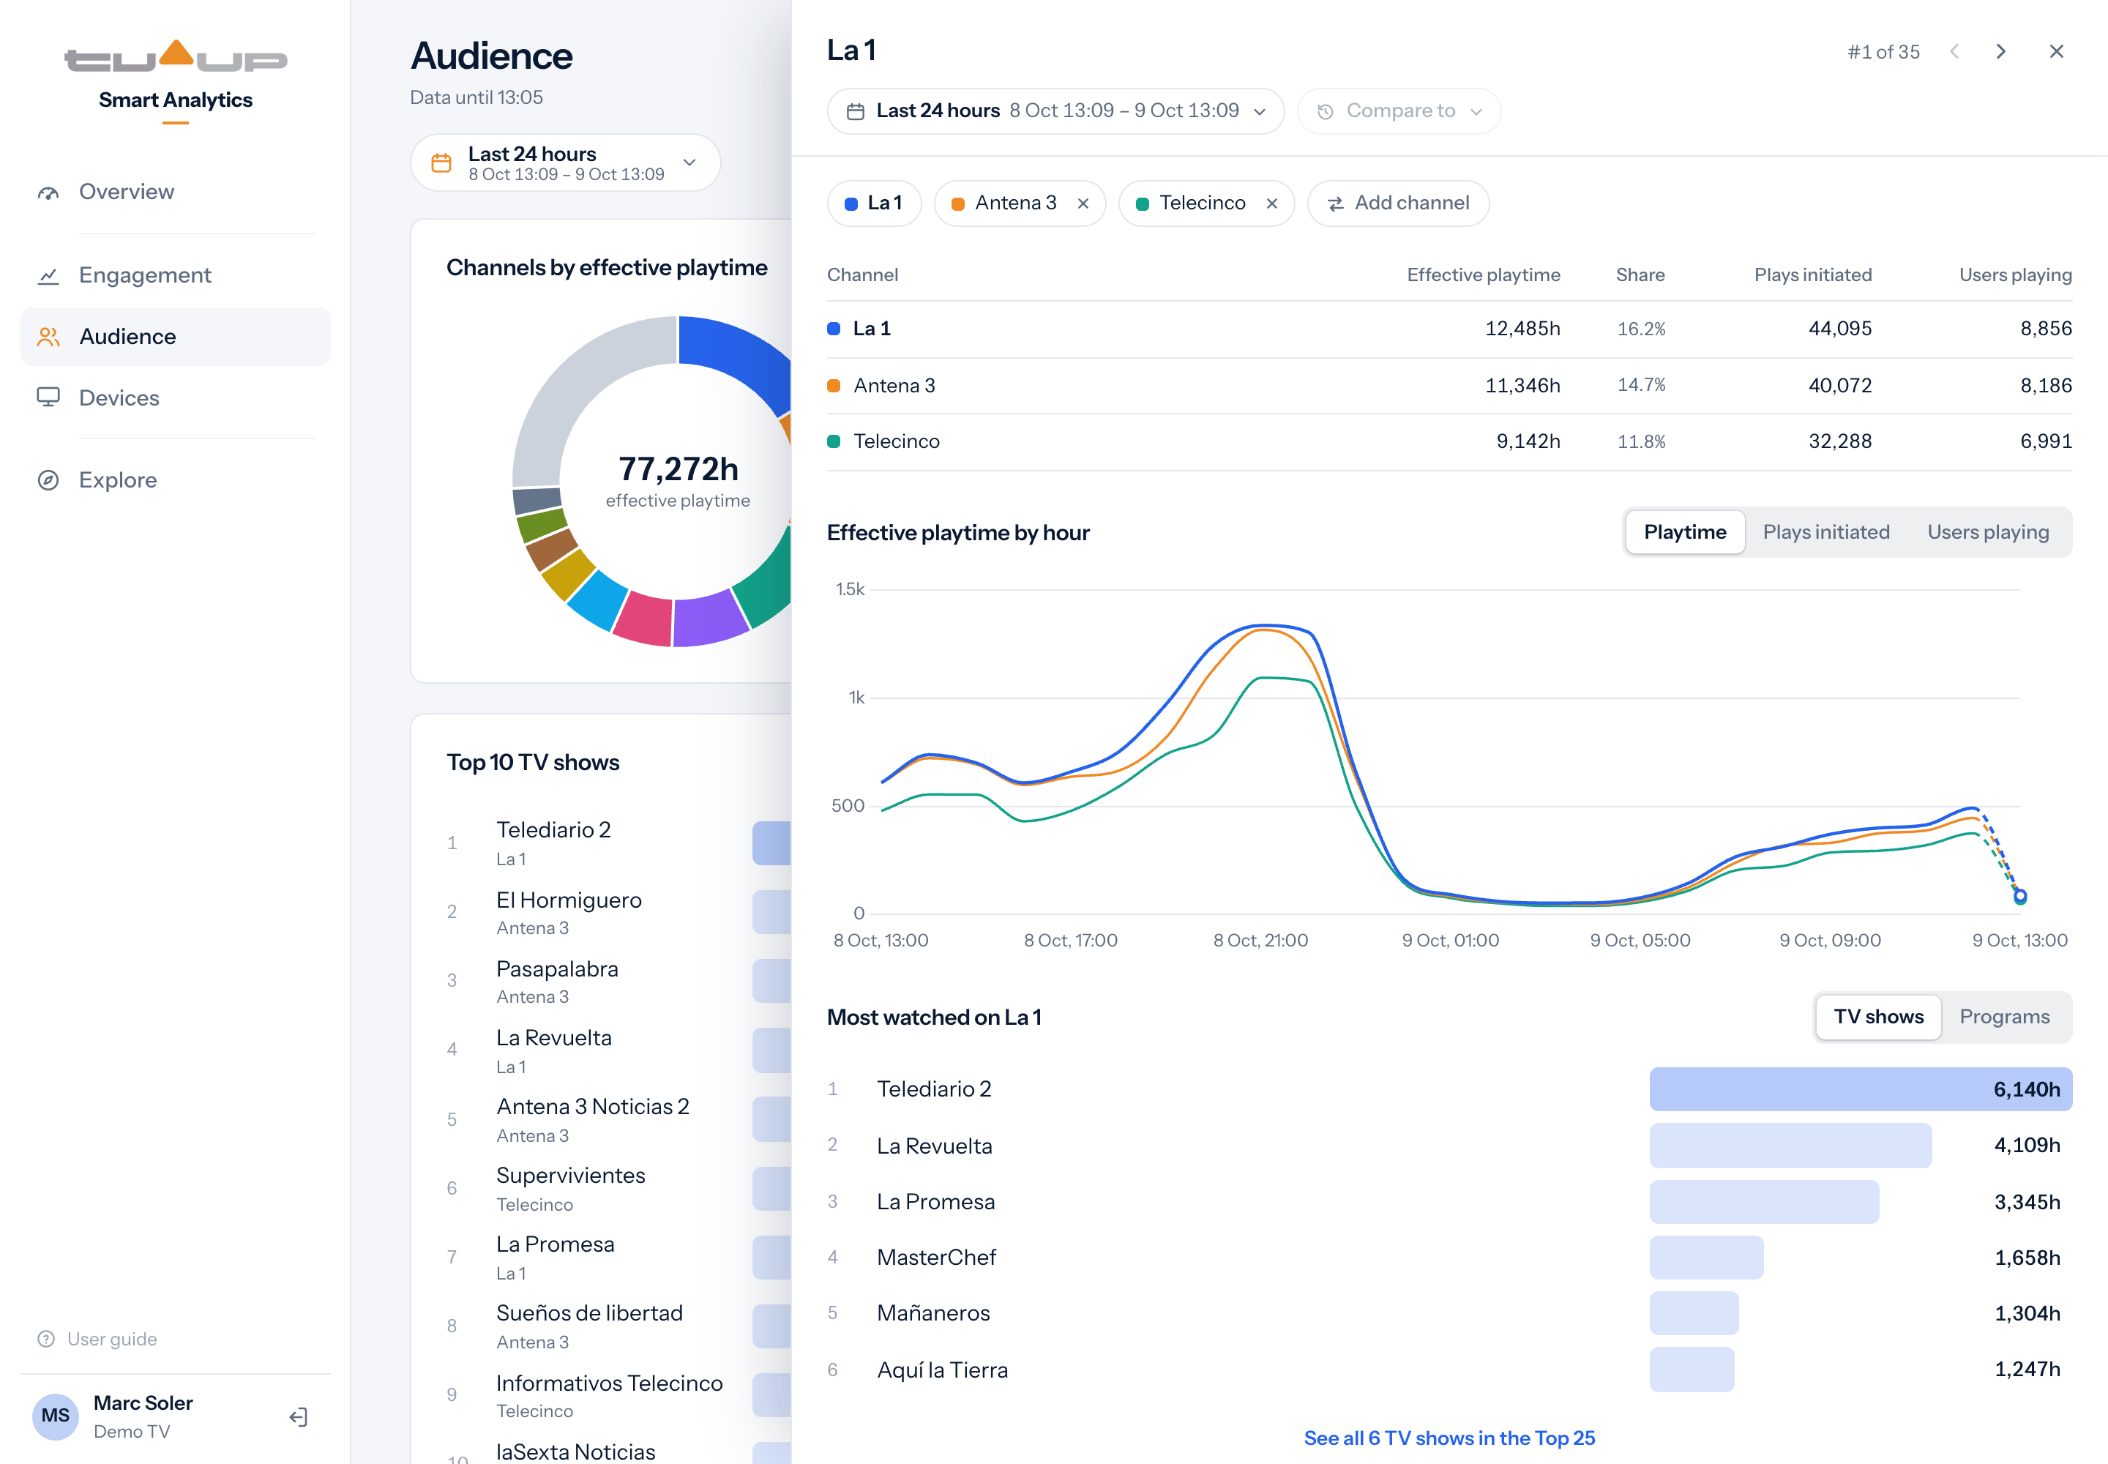Click the MS user avatar
The width and height of the screenshot is (2108, 1464).
(x=55, y=1416)
